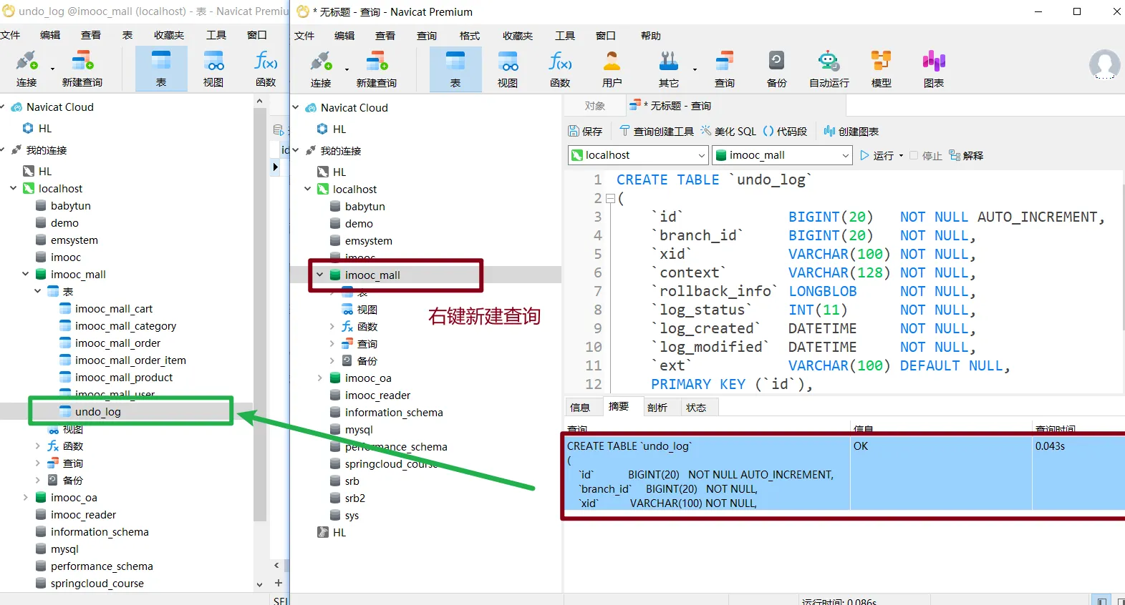This screenshot has width=1125, height=605.
Task: Open 查询 menu in the query window menu bar
Action: (427, 36)
